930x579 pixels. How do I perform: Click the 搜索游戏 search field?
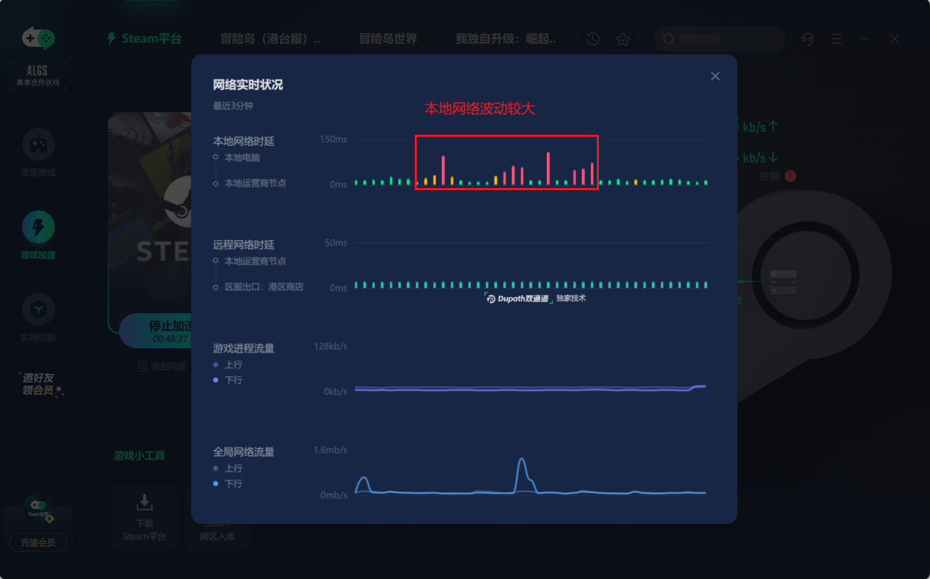point(719,40)
